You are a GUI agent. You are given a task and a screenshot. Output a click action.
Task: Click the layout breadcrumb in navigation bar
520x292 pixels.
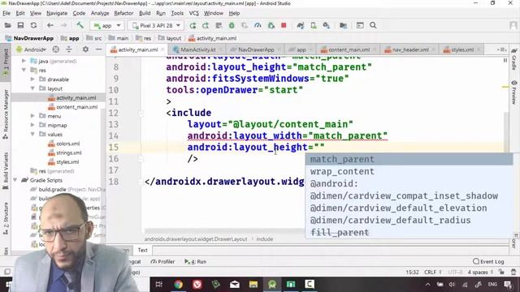(x=170, y=38)
